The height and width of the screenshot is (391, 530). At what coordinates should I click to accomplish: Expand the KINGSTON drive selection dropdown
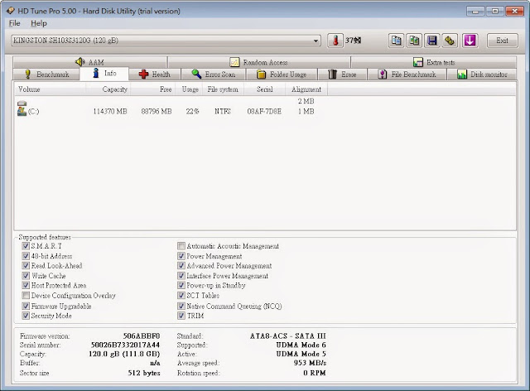[315, 41]
